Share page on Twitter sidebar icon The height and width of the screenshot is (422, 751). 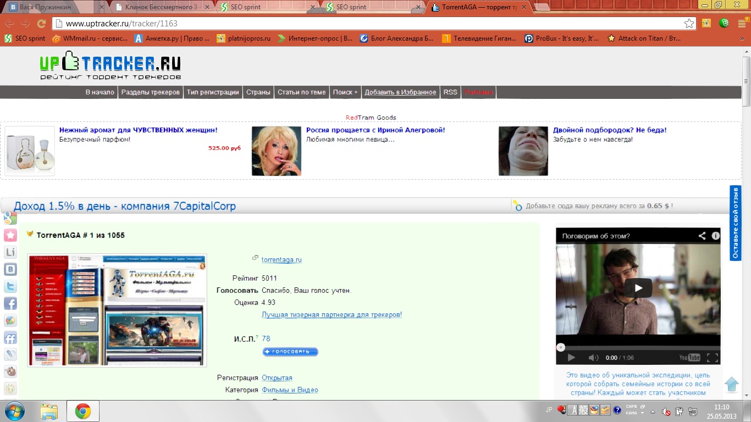(x=10, y=286)
